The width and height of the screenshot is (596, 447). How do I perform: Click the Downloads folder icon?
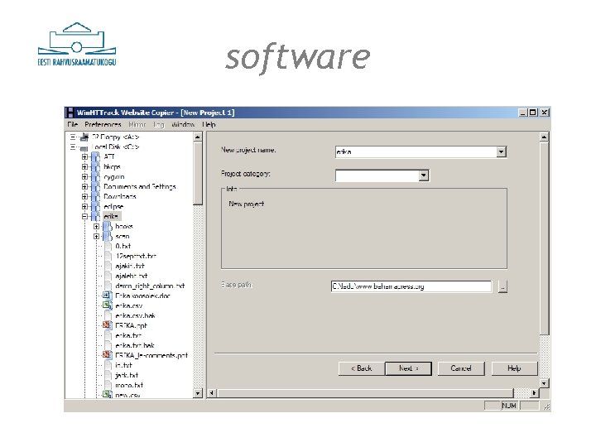tap(96, 196)
